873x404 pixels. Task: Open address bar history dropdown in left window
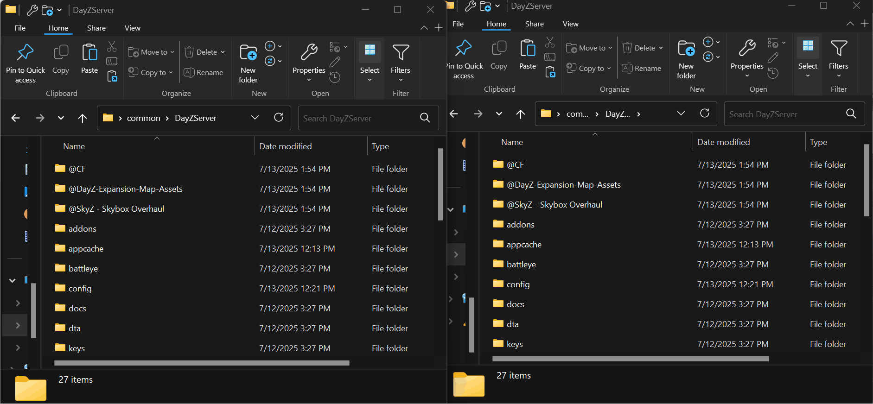(x=255, y=118)
